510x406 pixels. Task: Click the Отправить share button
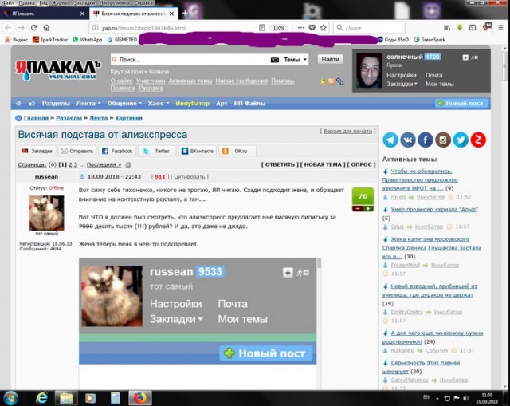tap(77, 151)
